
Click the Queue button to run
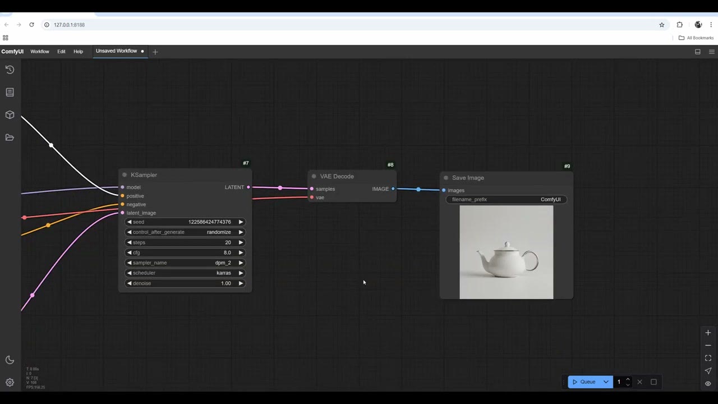point(584,382)
